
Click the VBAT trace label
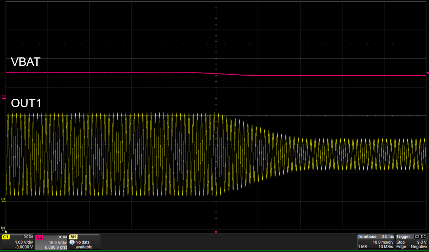(26, 62)
